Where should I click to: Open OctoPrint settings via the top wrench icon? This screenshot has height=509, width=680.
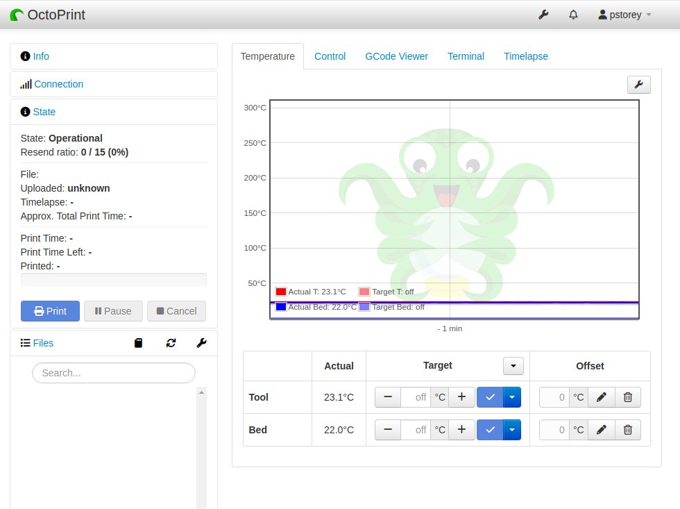pos(543,14)
